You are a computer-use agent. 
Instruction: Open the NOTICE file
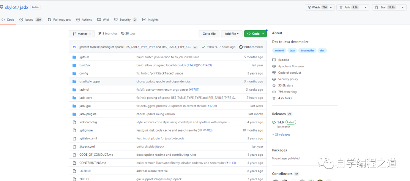(85, 179)
